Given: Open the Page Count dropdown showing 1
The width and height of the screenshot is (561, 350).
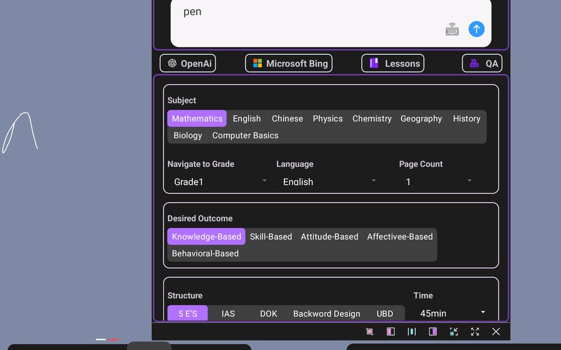Looking at the screenshot, I should (438, 182).
